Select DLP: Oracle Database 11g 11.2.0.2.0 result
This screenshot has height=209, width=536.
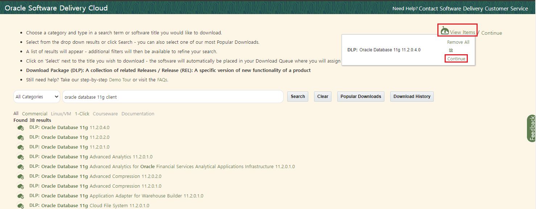click(69, 137)
